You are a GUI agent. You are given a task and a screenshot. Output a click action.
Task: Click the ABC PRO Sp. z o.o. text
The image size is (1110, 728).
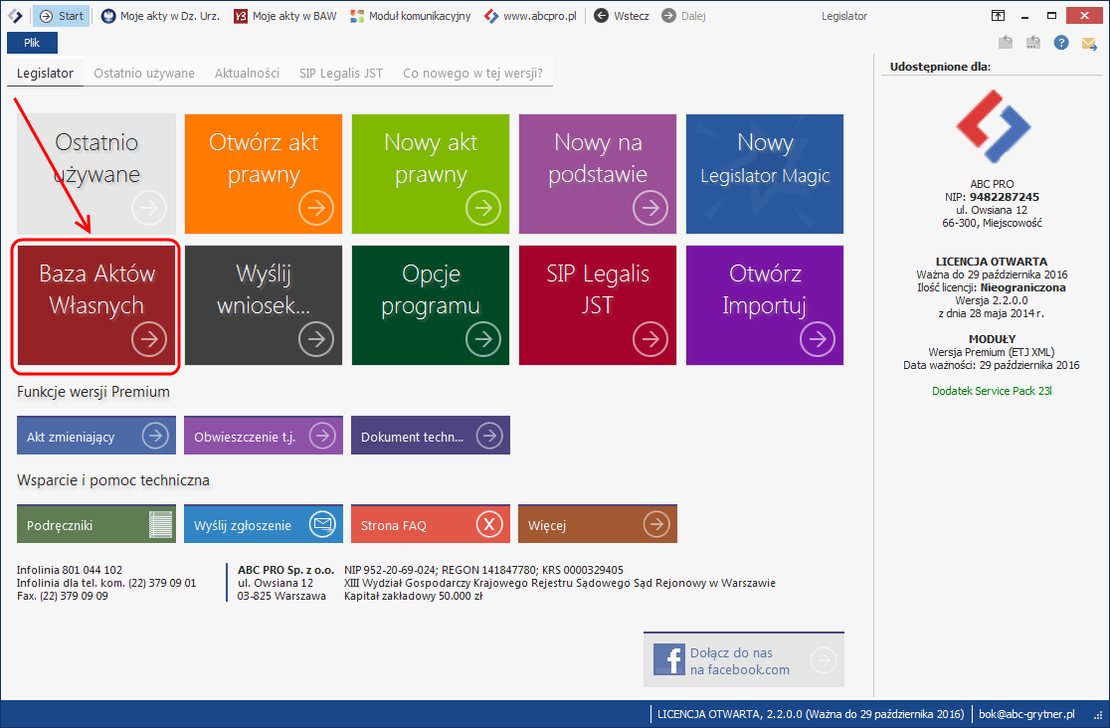point(286,570)
